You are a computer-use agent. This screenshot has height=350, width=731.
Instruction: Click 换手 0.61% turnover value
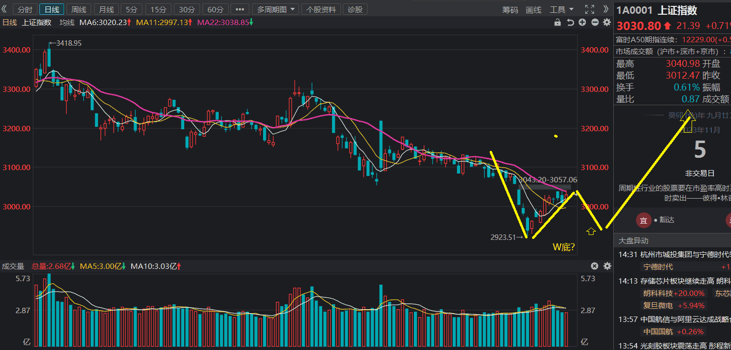click(x=687, y=87)
